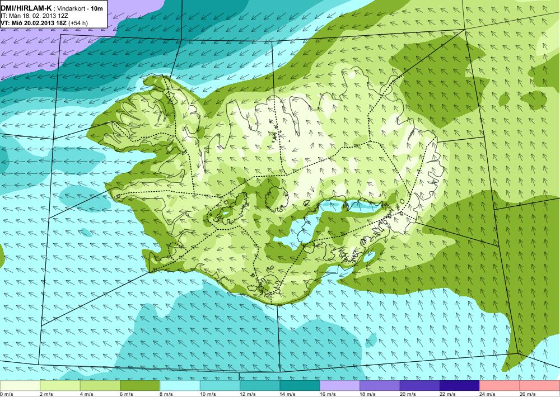Click the "26 m/s" legend label

click(528, 394)
